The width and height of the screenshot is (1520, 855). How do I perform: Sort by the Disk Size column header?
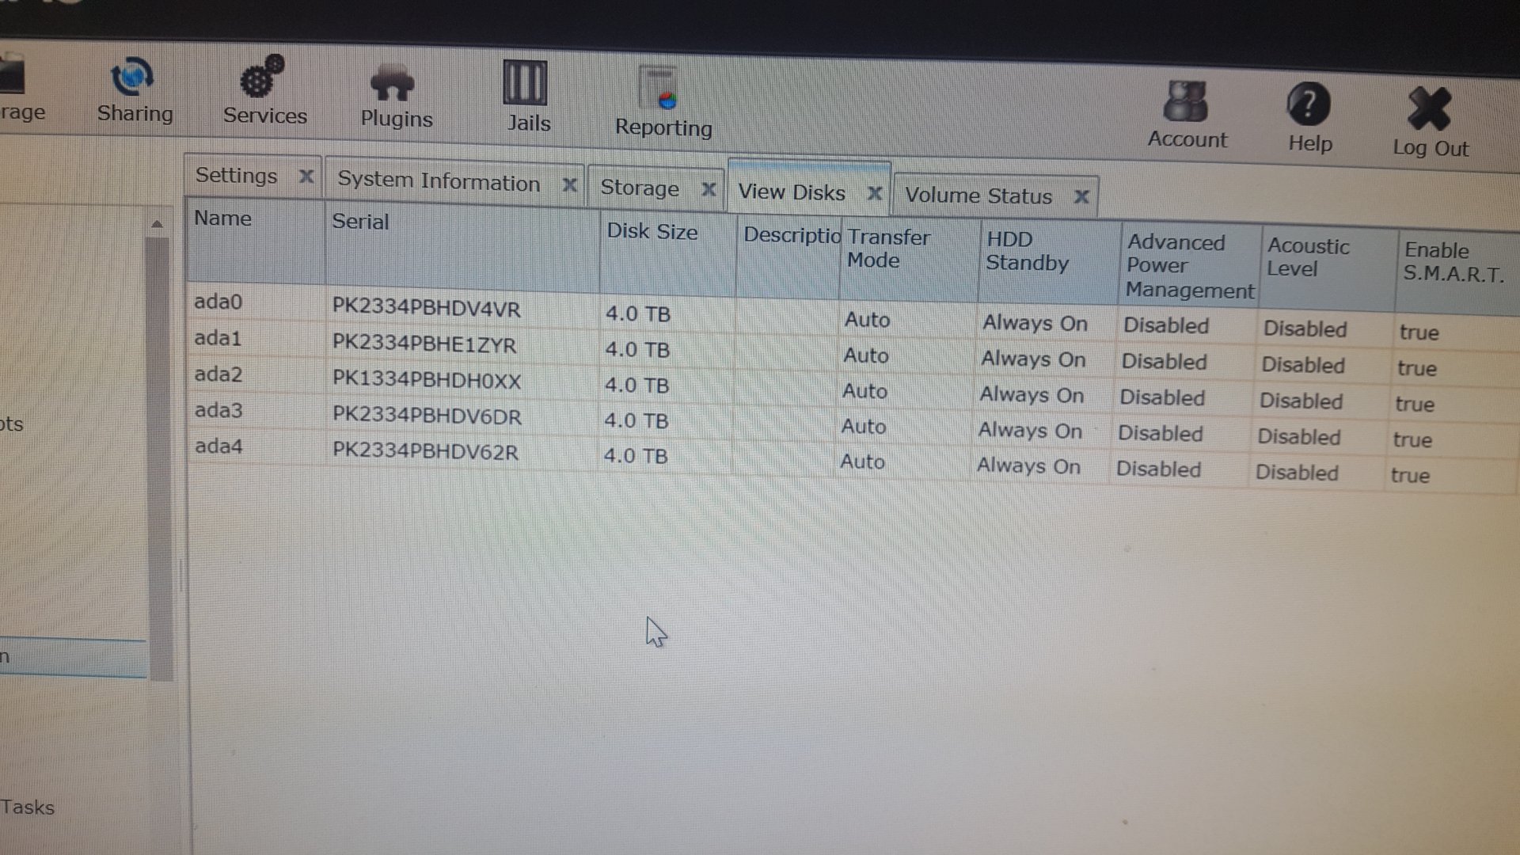(667, 253)
